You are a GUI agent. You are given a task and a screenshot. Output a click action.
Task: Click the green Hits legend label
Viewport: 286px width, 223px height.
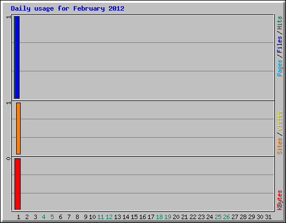(279, 23)
